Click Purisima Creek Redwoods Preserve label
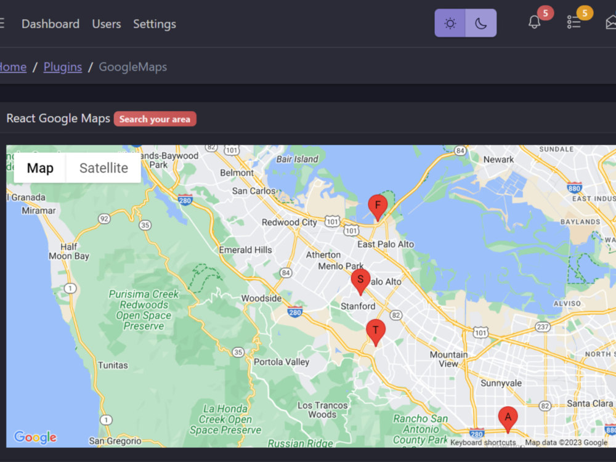The height and width of the screenshot is (462, 616). (x=144, y=310)
